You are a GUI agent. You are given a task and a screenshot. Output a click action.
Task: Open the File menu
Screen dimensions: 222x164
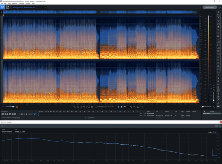1,3
